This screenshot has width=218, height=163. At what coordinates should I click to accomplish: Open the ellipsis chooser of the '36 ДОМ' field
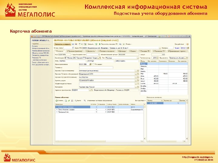90,90
